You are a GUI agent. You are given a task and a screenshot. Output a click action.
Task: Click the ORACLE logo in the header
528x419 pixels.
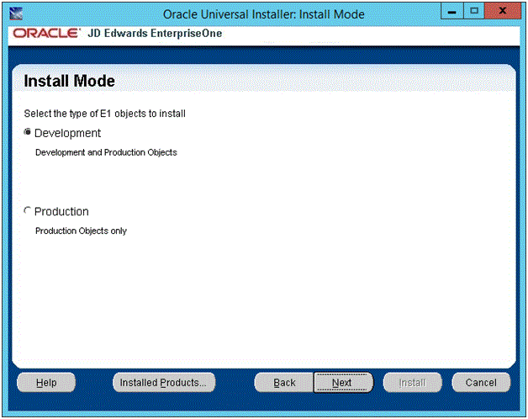tap(46, 34)
